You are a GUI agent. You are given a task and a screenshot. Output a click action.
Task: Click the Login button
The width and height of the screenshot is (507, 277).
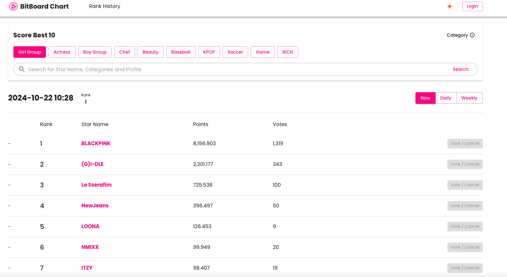472,6
